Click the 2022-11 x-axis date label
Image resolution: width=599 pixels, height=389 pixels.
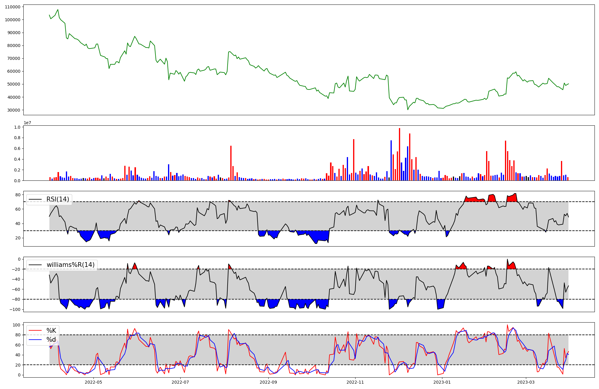pos(355,382)
